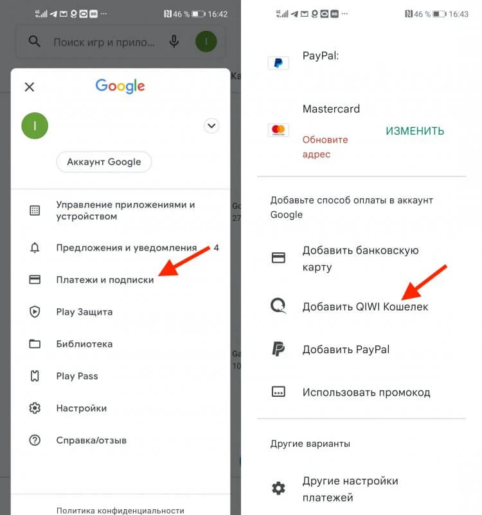Open Другие настройки платежей

361,489
